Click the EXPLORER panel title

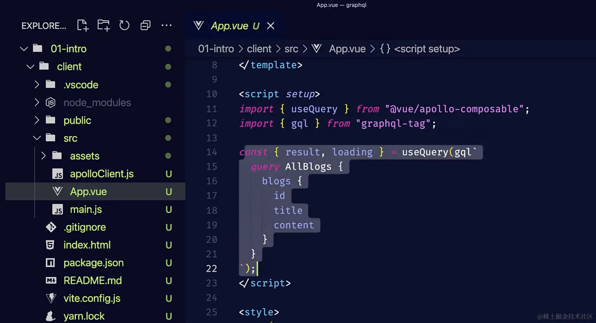tap(44, 26)
